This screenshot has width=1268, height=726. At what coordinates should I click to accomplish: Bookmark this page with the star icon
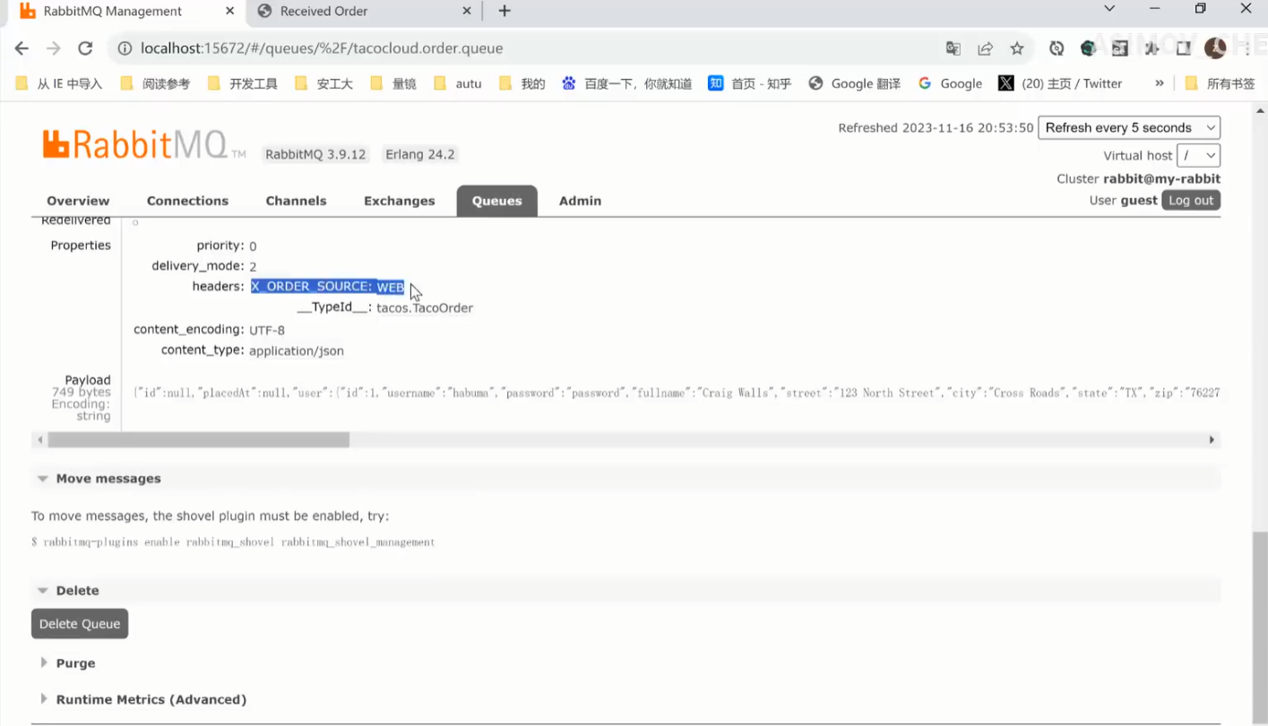(1016, 48)
